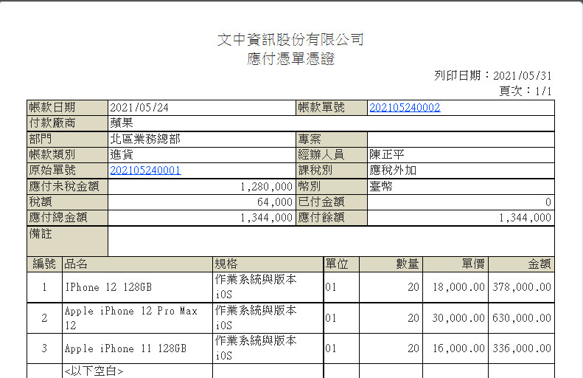Screen dimensions: 583x378
Task: Select the 原始單號 label
Action: [52, 171]
